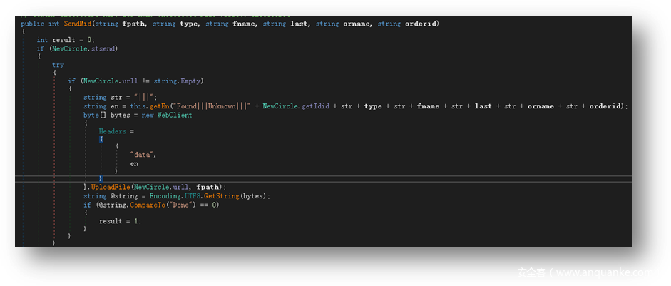Click the 'result = 1' assignment line

(120, 221)
